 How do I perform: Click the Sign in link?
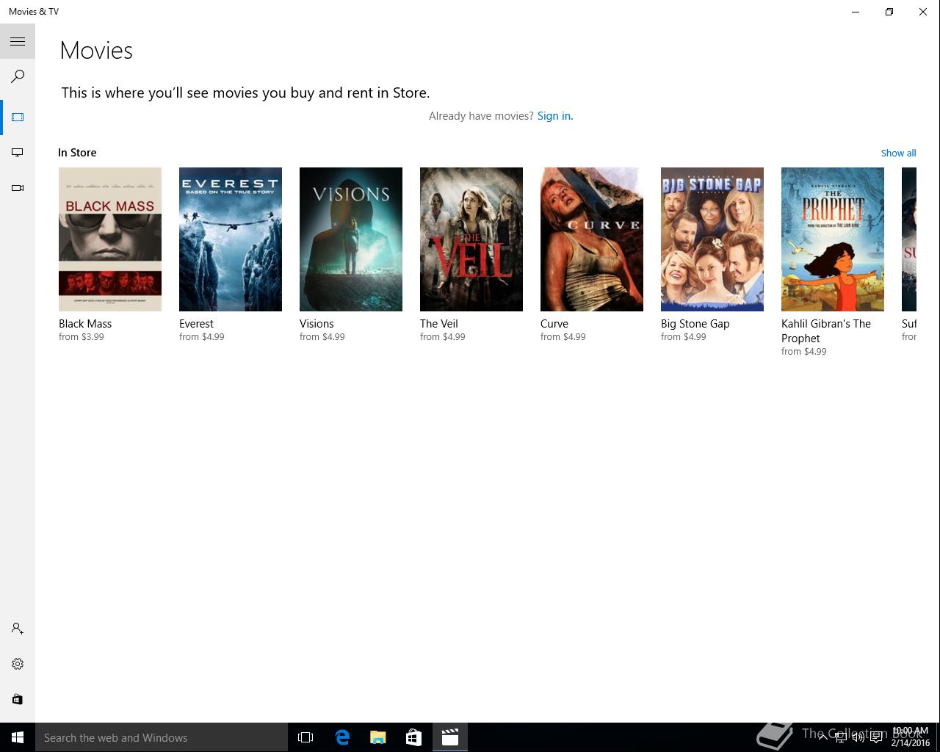555,116
